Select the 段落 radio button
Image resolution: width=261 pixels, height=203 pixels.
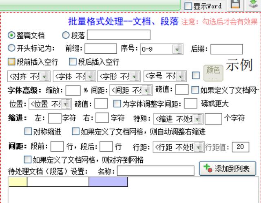click(66, 35)
